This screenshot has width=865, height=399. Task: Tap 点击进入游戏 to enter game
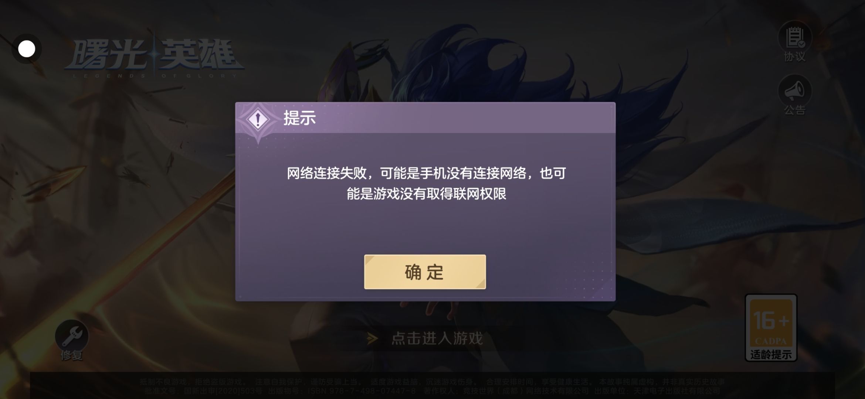point(437,338)
